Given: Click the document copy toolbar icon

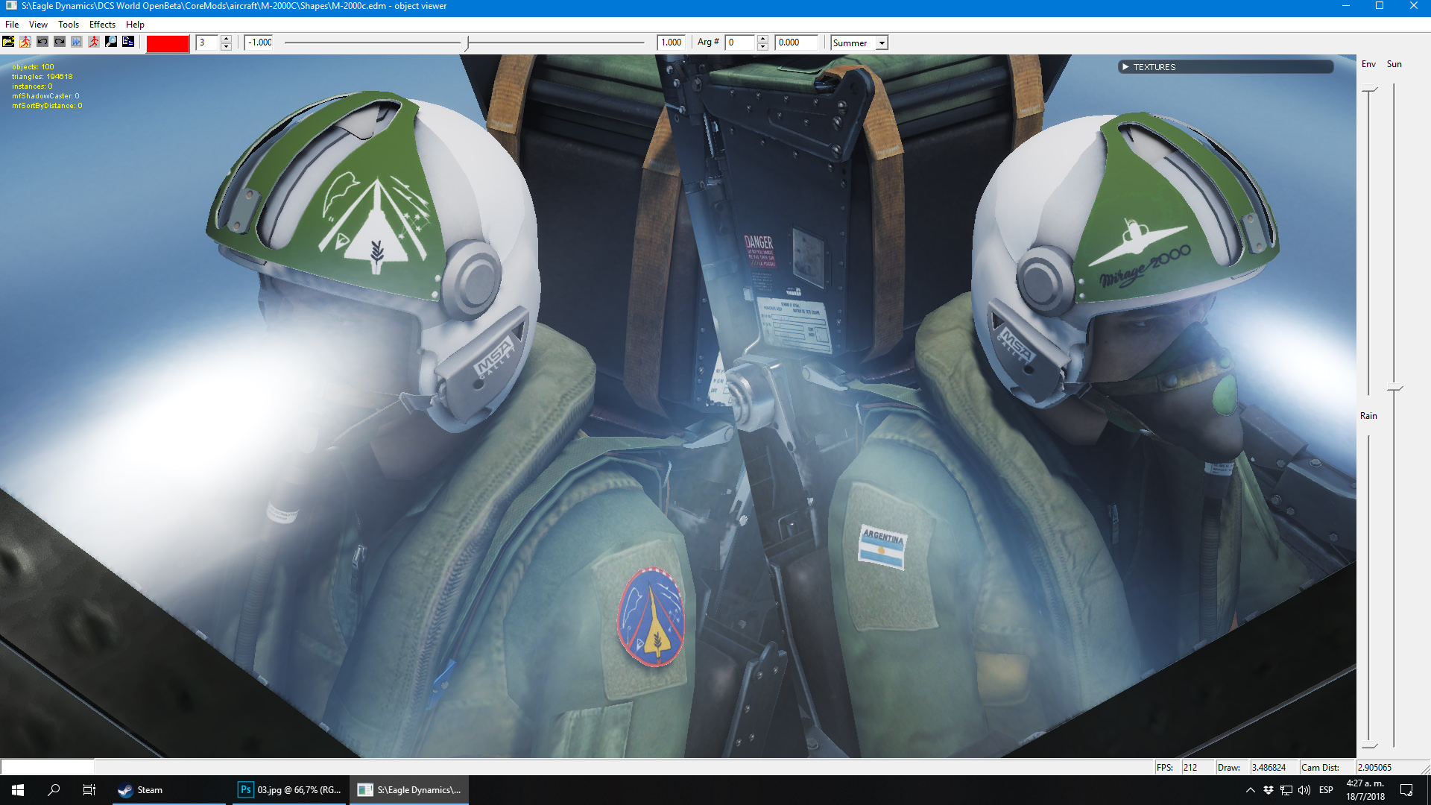Looking at the screenshot, I should point(128,42).
